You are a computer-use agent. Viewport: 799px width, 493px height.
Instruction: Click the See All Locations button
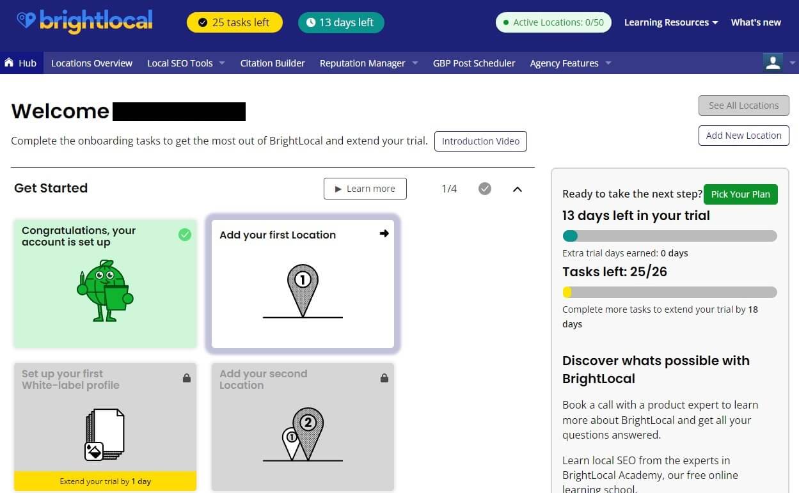point(743,106)
